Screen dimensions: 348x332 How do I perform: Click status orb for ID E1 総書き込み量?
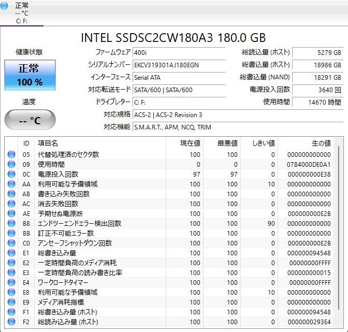[x=11, y=253]
